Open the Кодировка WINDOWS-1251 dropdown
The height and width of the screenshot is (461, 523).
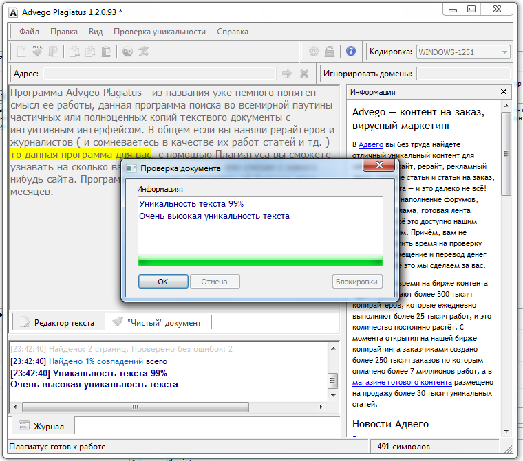click(x=463, y=52)
